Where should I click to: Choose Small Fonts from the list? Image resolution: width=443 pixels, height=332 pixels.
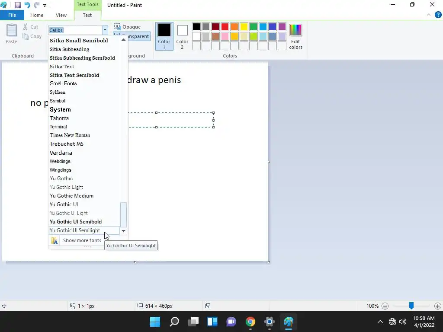(84, 83)
